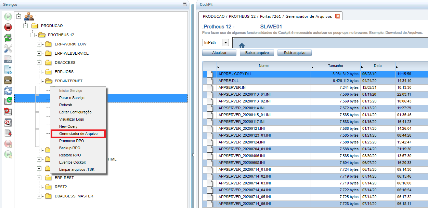Image resolution: width=428 pixels, height=208 pixels.
Task: Expand the ERP-WEBSERVICE node
Action: (39, 53)
